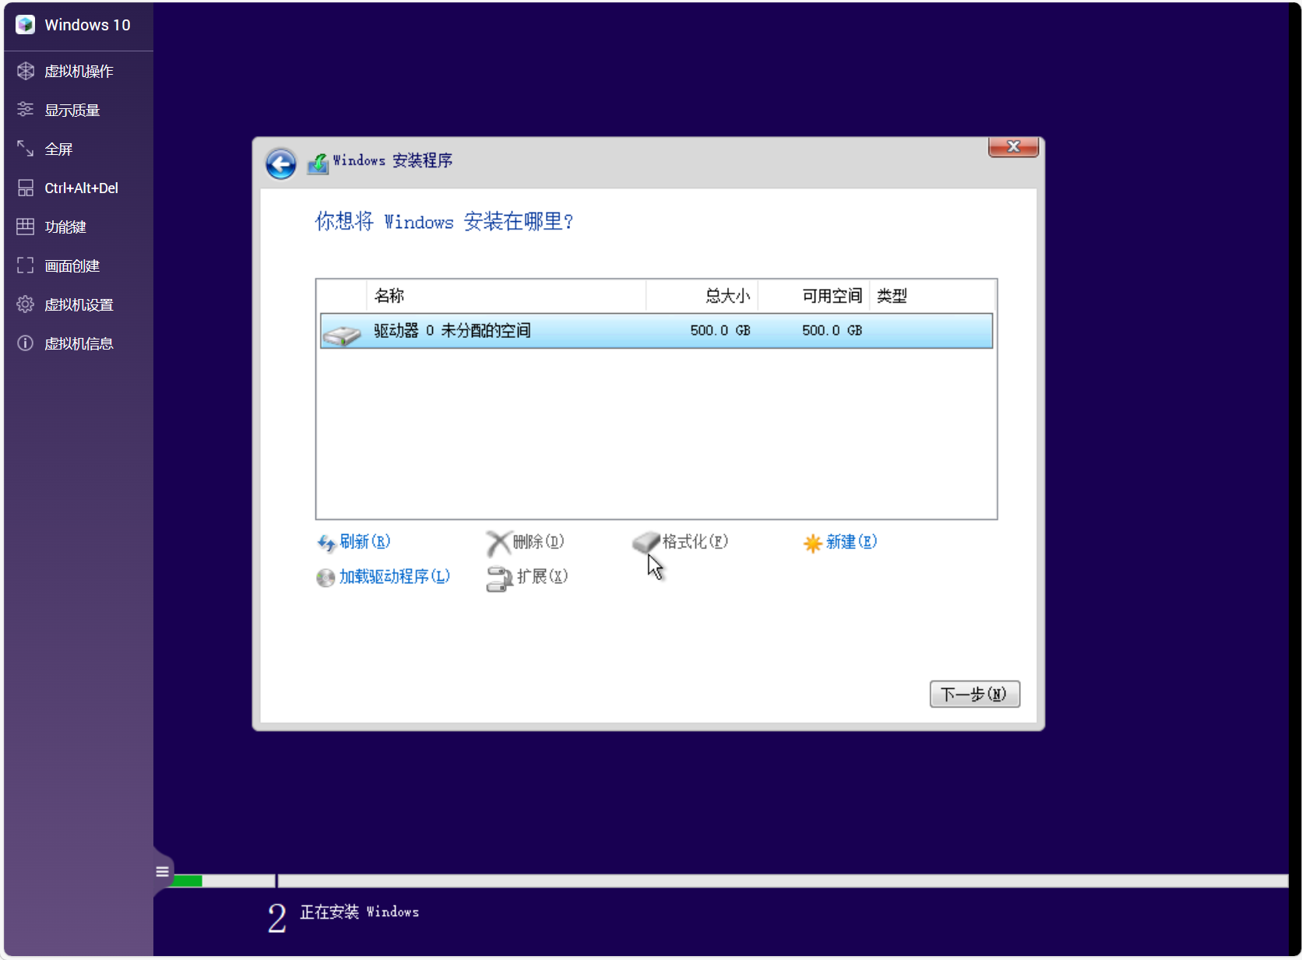This screenshot has width=1302, height=960.
Task: Open 虚拟机设置 settings
Action: [78, 304]
